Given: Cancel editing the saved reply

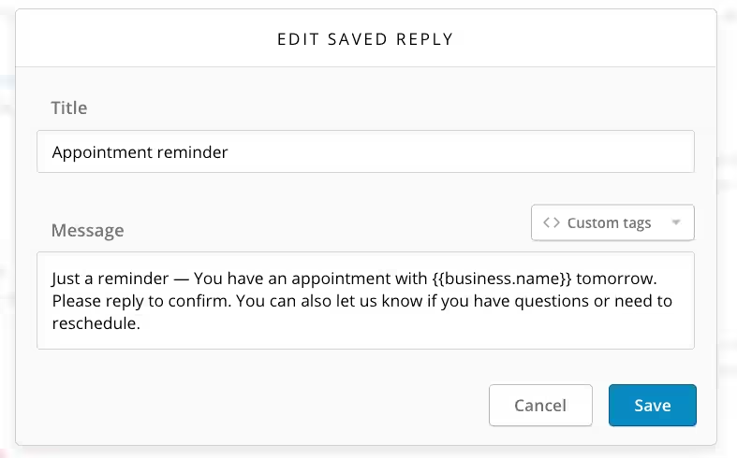Looking at the screenshot, I should pyautogui.click(x=540, y=406).
